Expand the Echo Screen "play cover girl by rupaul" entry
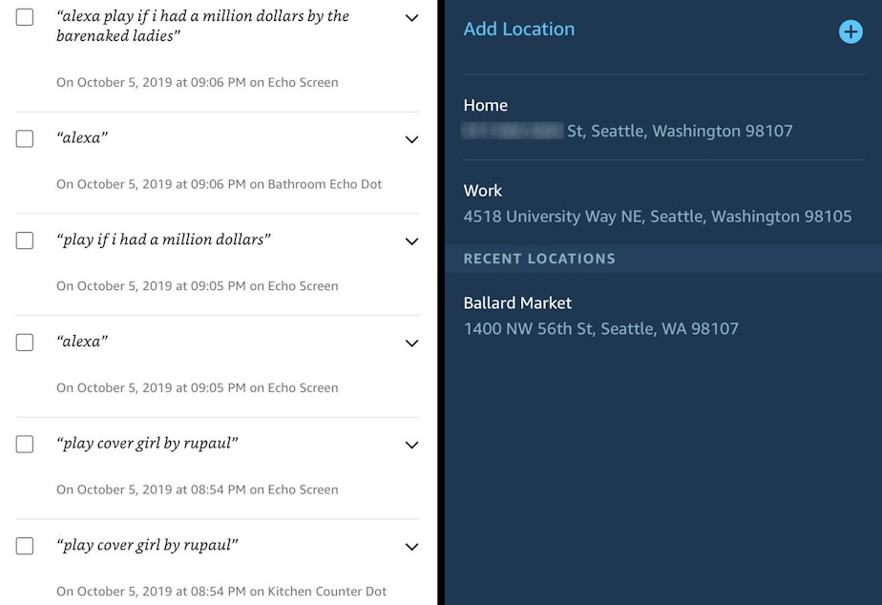 [411, 445]
